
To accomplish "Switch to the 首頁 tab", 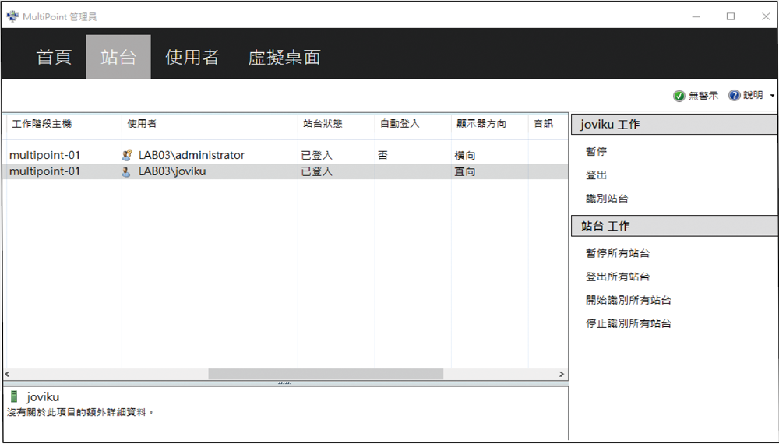I will coord(54,57).
